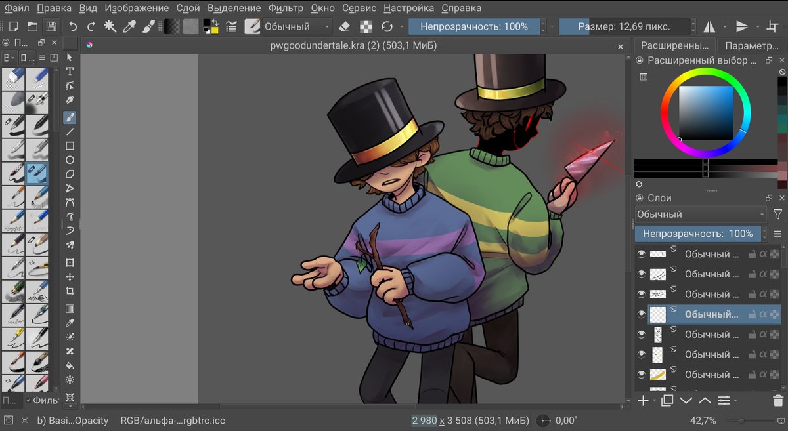Click the zoom slider in the status bar
This screenshot has width=788, height=431.
(x=749, y=421)
